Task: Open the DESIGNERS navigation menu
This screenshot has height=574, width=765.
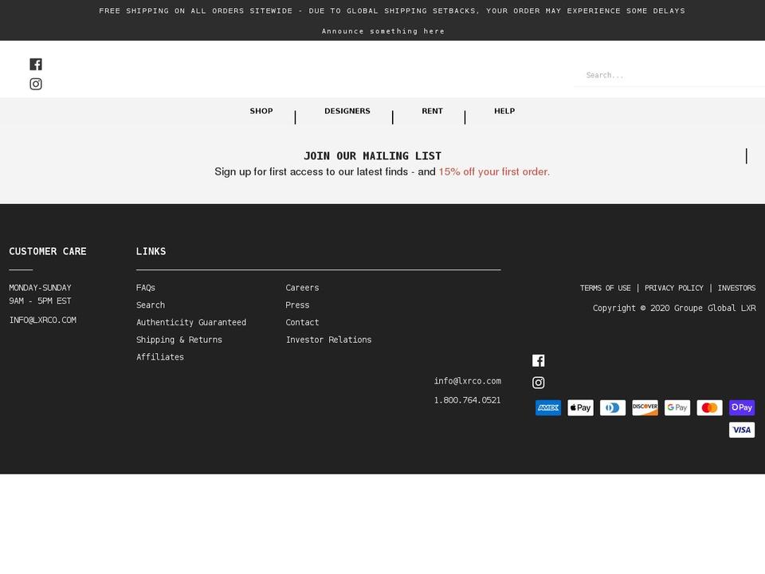Action: tap(347, 111)
